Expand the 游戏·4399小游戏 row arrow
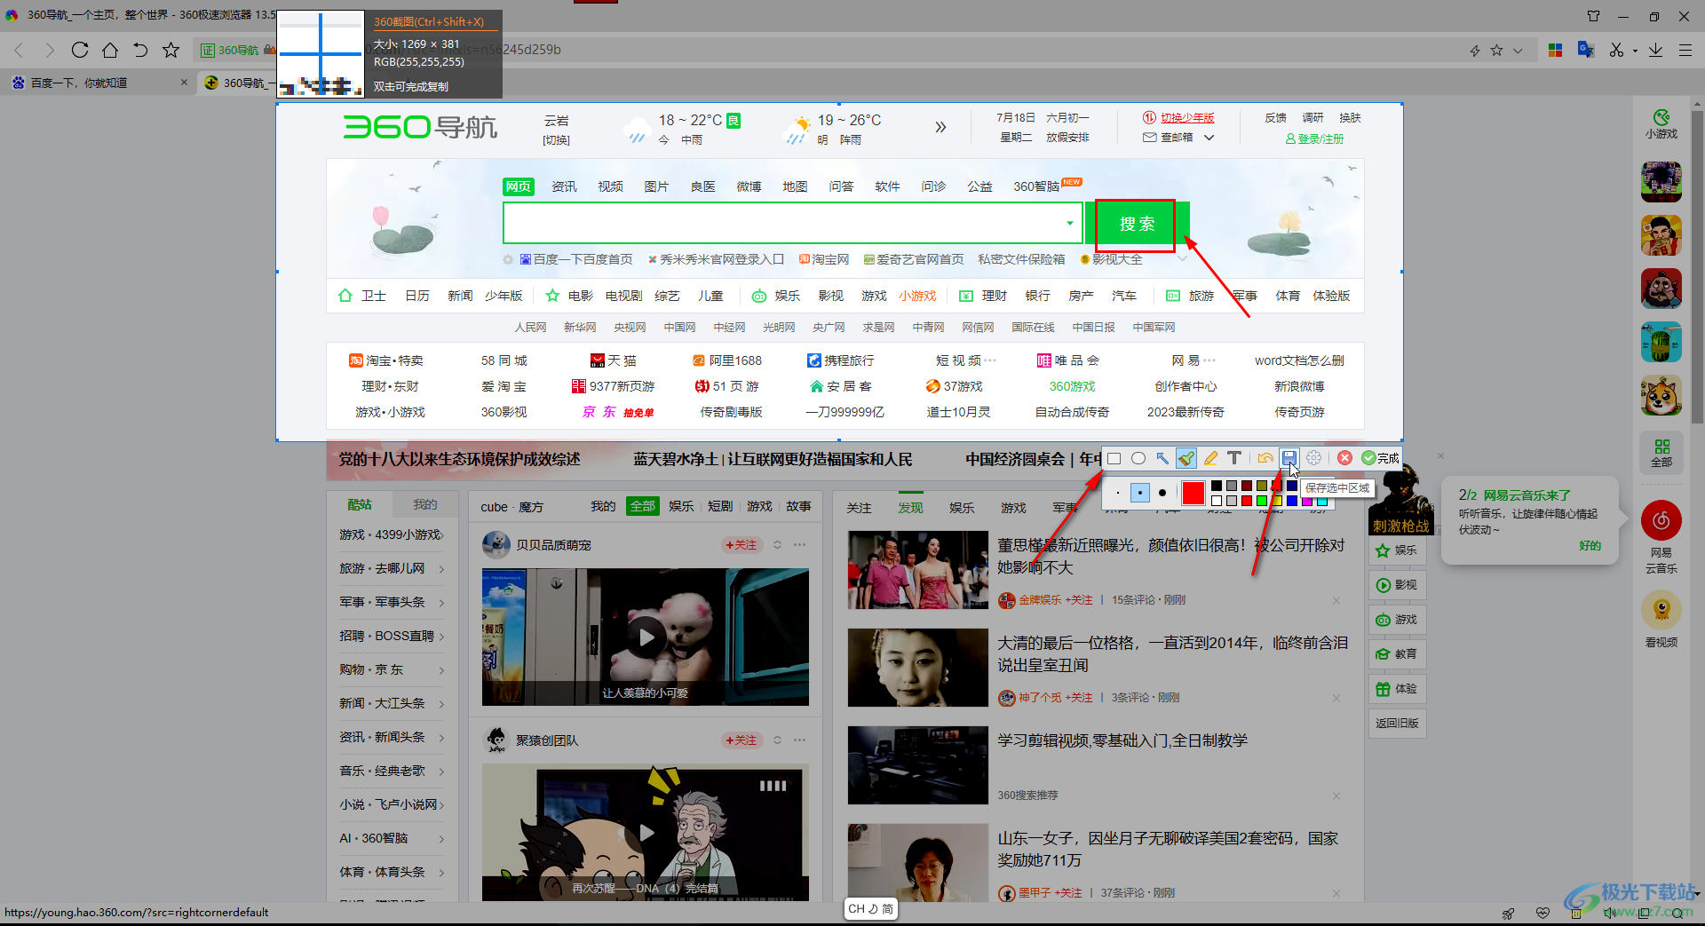The image size is (1705, 926). [441, 534]
